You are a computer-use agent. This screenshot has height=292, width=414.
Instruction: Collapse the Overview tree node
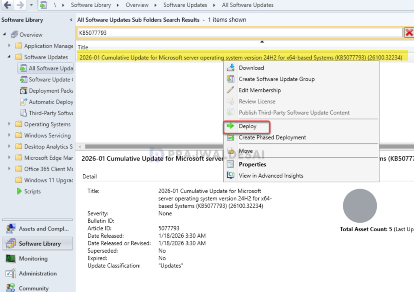point(4,34)
